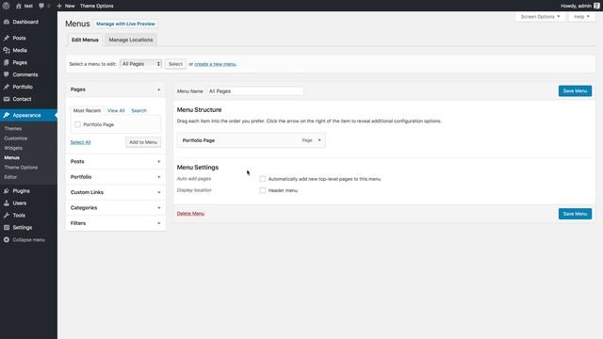603x339 pixels.
Task: Select the View All pages tab
Action: (x=116, y=110)
